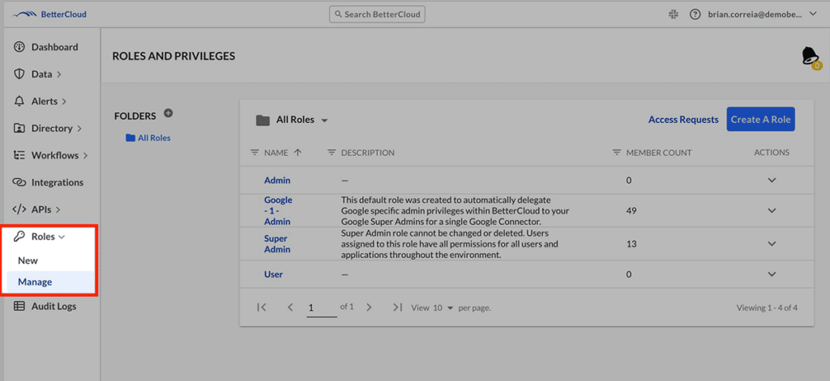This screenshot has height=381, width=830.
Task: Click the Workflows list icon
Action: (x=19, y=155)
